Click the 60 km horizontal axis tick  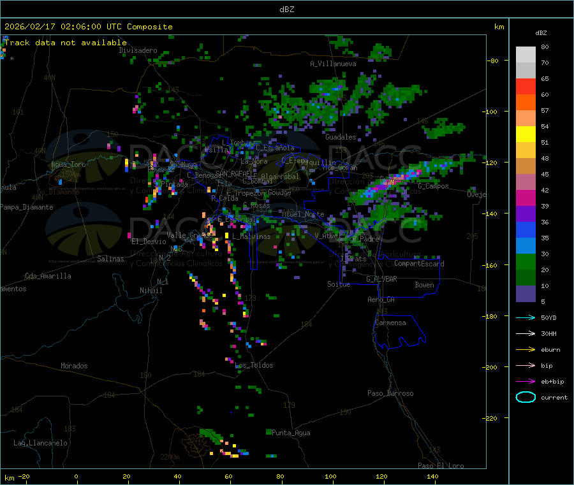point(228,476)
